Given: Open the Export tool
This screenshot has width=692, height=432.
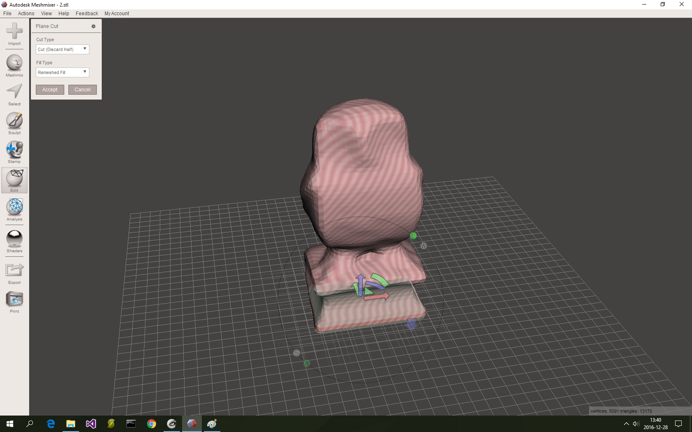Looking at the screenshot, I should coord(14,272).
